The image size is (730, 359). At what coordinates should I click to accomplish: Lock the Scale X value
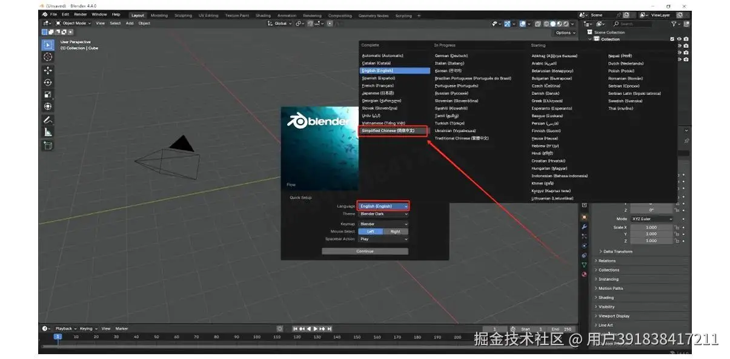click(x=677, y=228)
